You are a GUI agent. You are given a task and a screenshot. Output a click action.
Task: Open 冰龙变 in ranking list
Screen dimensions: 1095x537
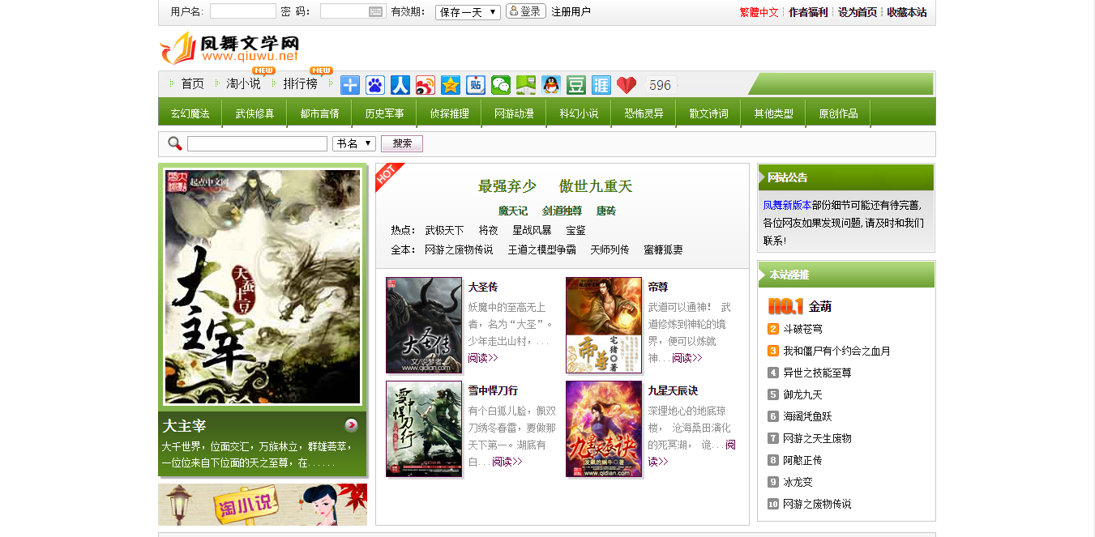798,482
